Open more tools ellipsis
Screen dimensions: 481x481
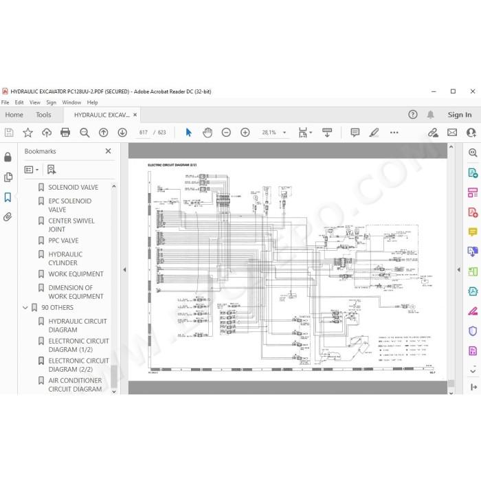[x=394, y=133]
